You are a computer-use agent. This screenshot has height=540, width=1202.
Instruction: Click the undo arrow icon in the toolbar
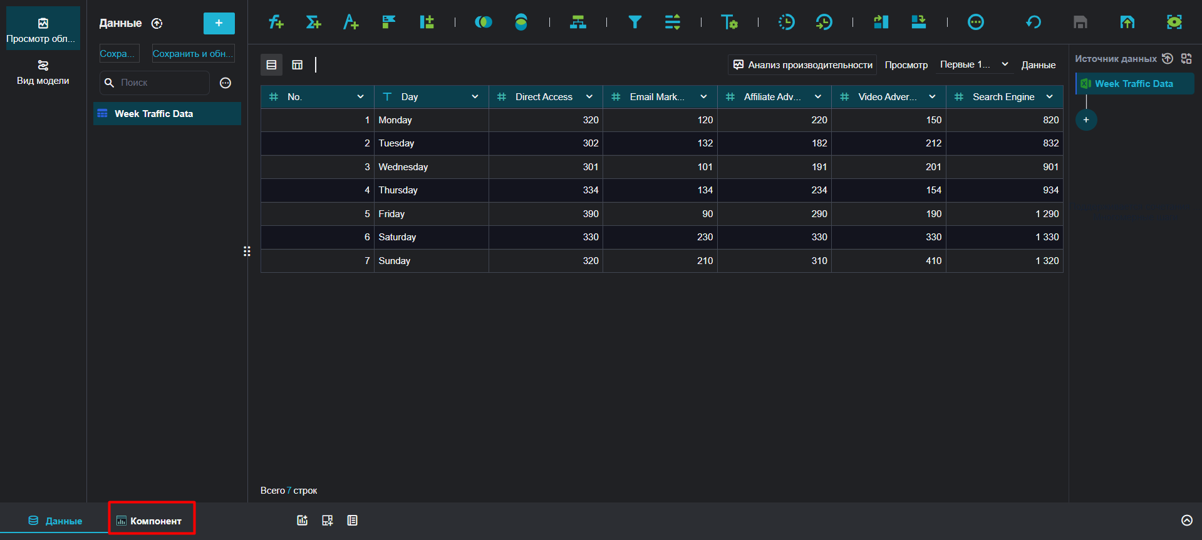pos(1033,23)
